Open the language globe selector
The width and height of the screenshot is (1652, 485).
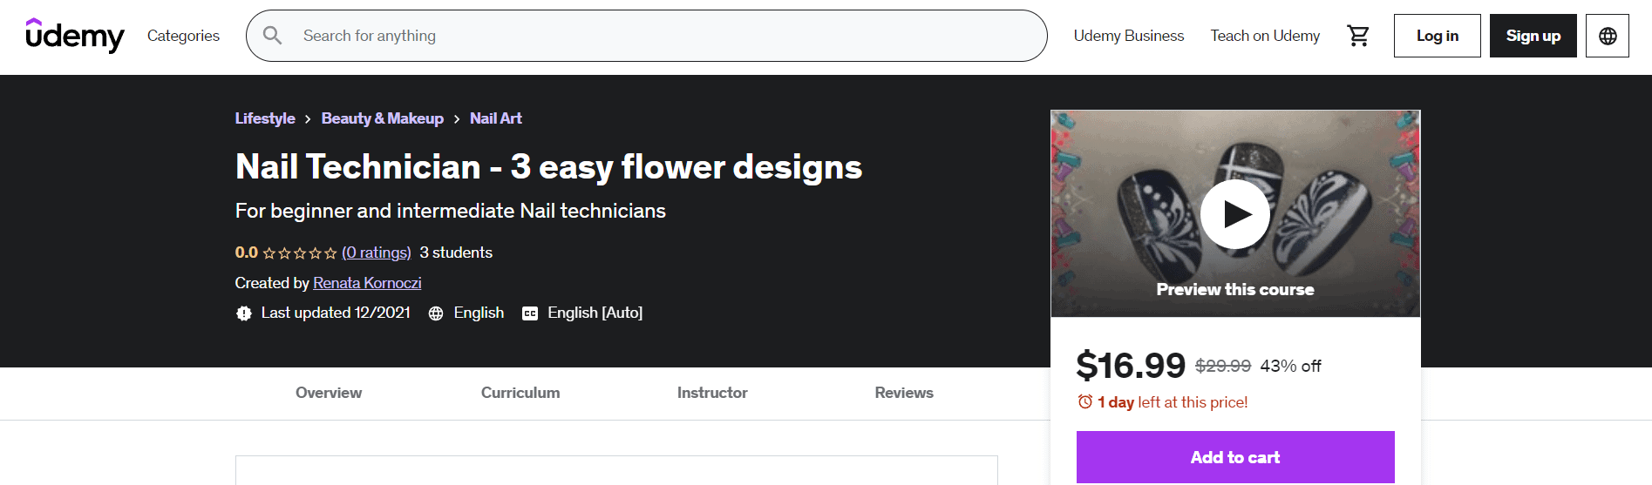click(1607, 36)
